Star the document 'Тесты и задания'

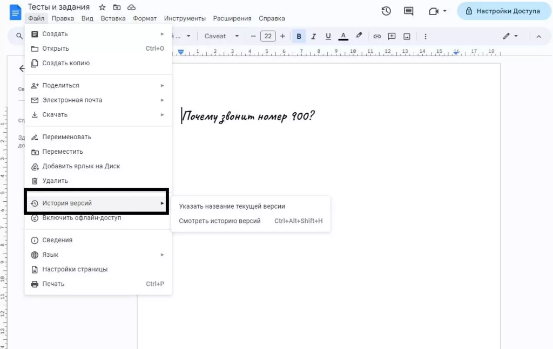pos(101,7)
